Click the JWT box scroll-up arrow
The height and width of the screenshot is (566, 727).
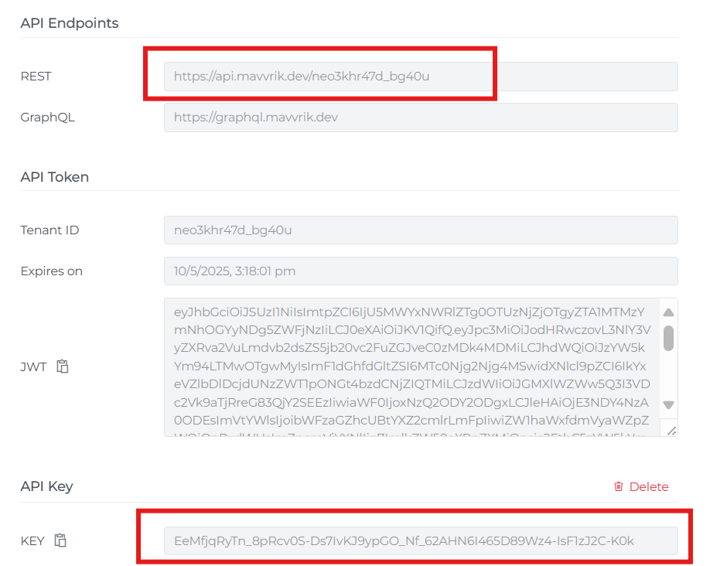coord(668,312)
